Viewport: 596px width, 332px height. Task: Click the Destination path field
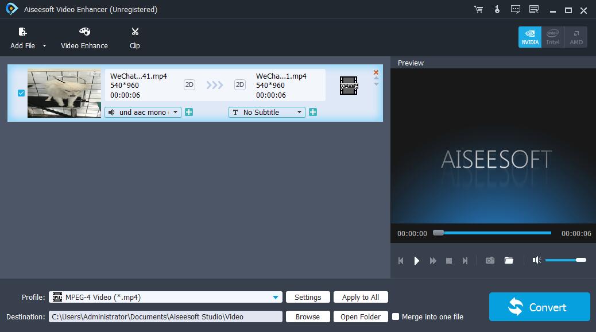(166, 316)
